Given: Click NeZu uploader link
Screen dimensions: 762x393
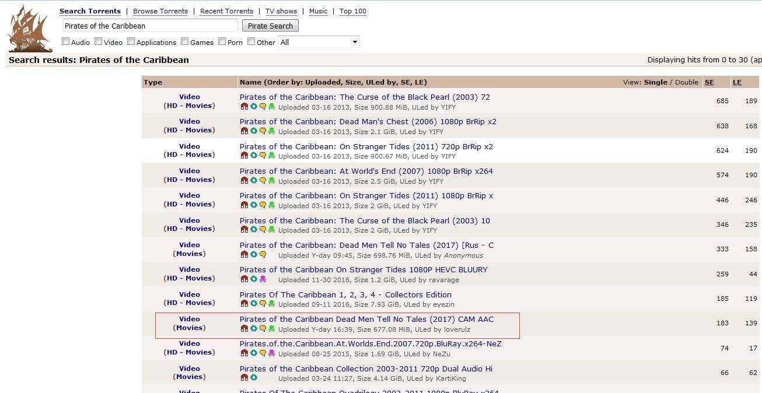Looking at the screenshot, I should (x=441, y=354).
